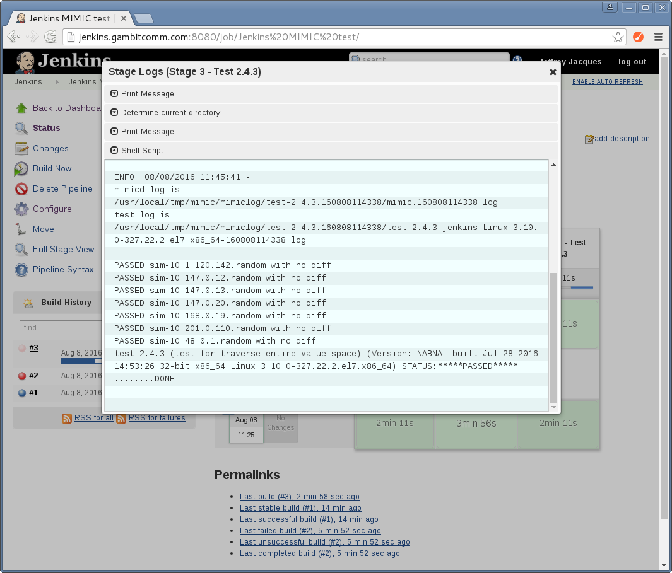Image resolution: width=672 pixels, height=573 pixels.
Task: Click the in-progress status ball for build #3
Action: click(22, 348)
